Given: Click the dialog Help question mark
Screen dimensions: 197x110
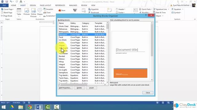Looking at the screenshot, I should tap(146, 15).
